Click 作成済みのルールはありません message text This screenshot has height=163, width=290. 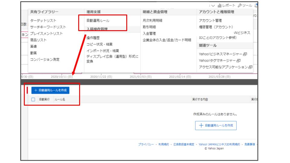(x=215, y=114)
